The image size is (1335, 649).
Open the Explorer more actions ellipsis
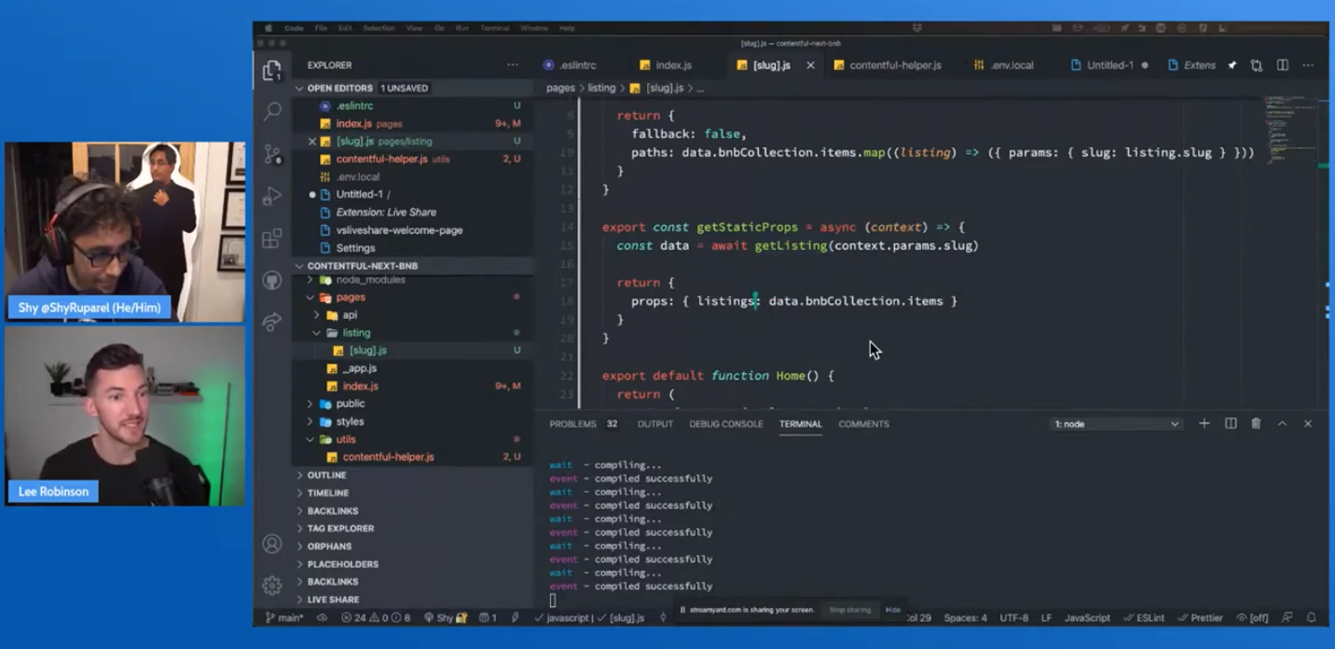[512, 65]
